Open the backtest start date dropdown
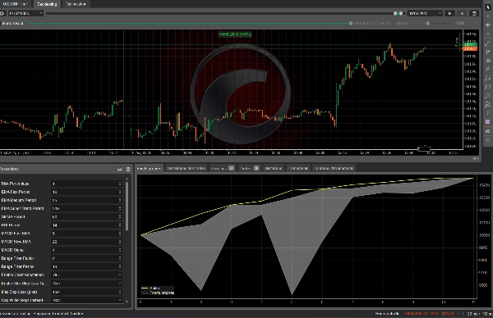493x318 pixels. [x=25, y=13]
